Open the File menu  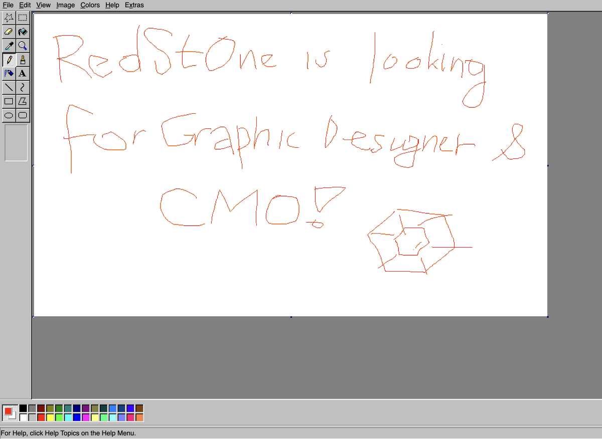point(8,5)
